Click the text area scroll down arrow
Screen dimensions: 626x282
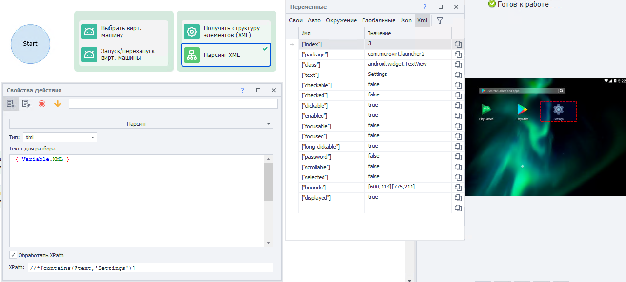click(269, 243)
